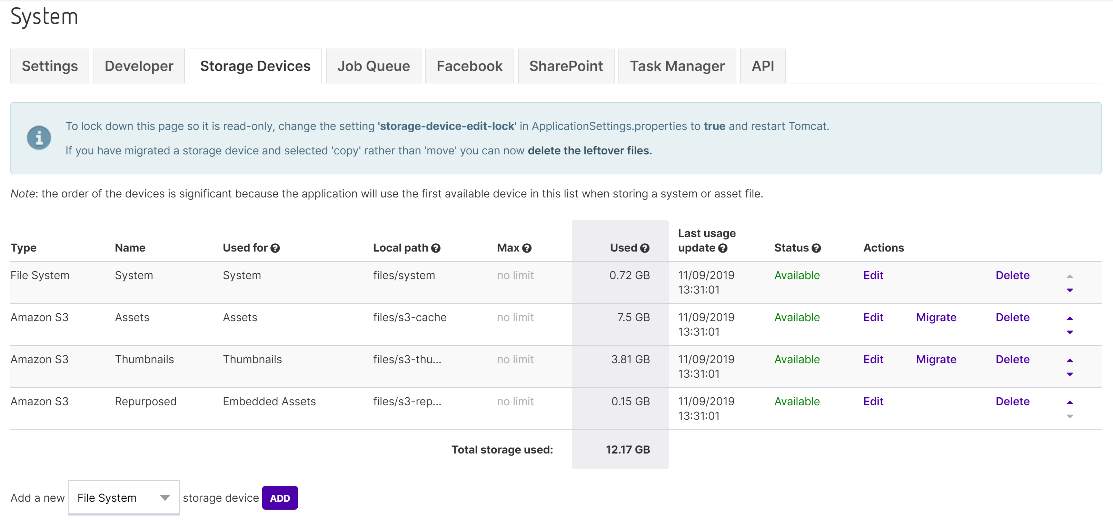1113x520 pixels.
Task: Select the SharePoint tab
Action: point(566,66)
